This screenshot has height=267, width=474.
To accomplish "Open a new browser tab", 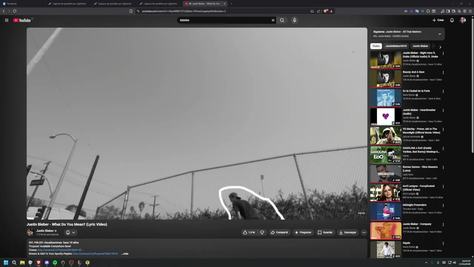I will 231,4.
